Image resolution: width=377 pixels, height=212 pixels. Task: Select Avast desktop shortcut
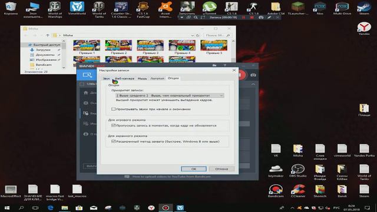[x=165, y=9]
